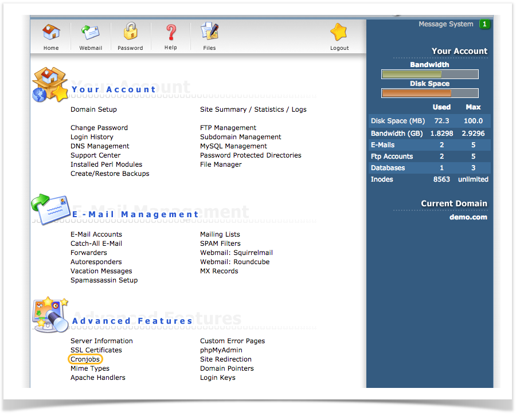Open Spamassassin Setup
Screen dimensions: 520x416
tap(104, 280)
